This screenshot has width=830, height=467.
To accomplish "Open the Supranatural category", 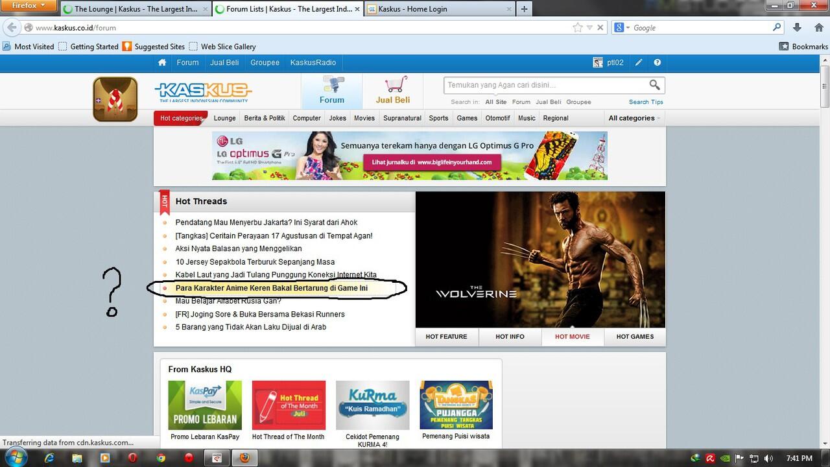I will point(402,118).
